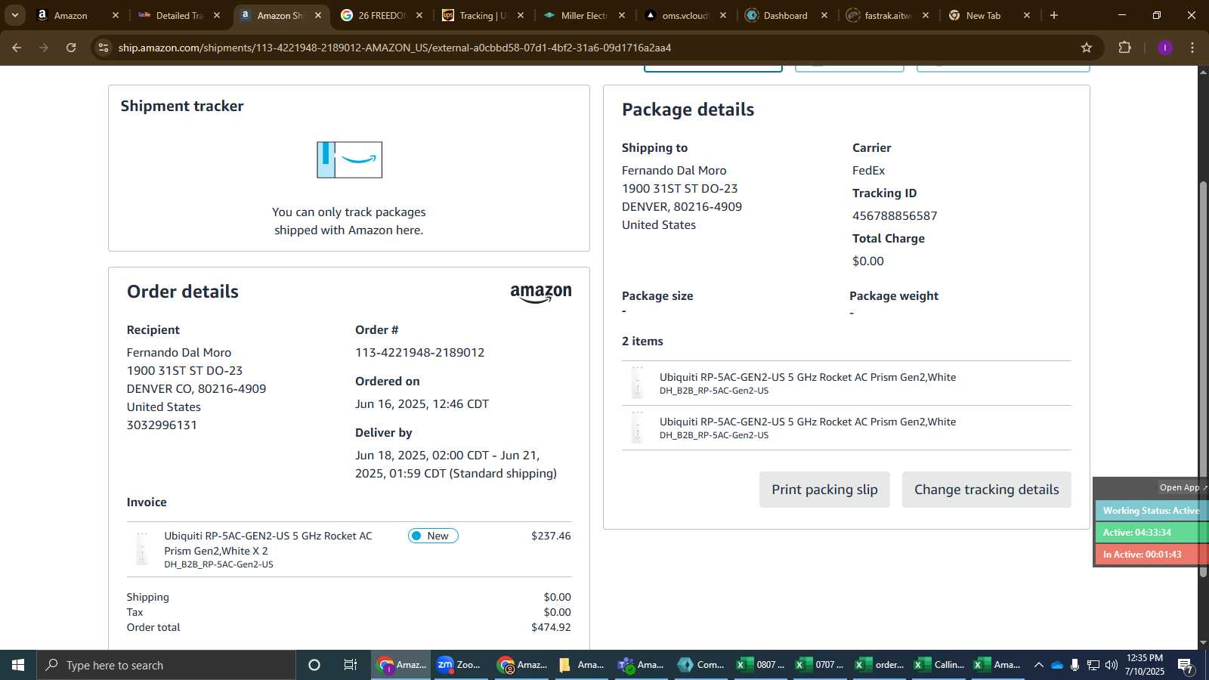Click the Active timer 04:33:34

1151,533
